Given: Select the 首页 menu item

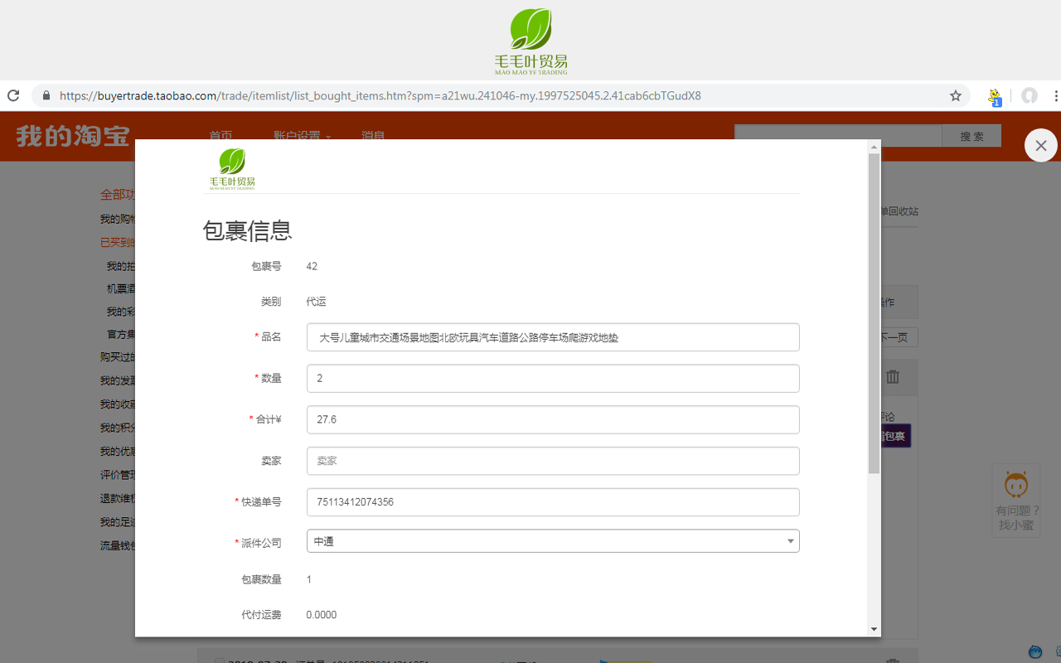Looking at the screenshot, I should pos(220,136).
